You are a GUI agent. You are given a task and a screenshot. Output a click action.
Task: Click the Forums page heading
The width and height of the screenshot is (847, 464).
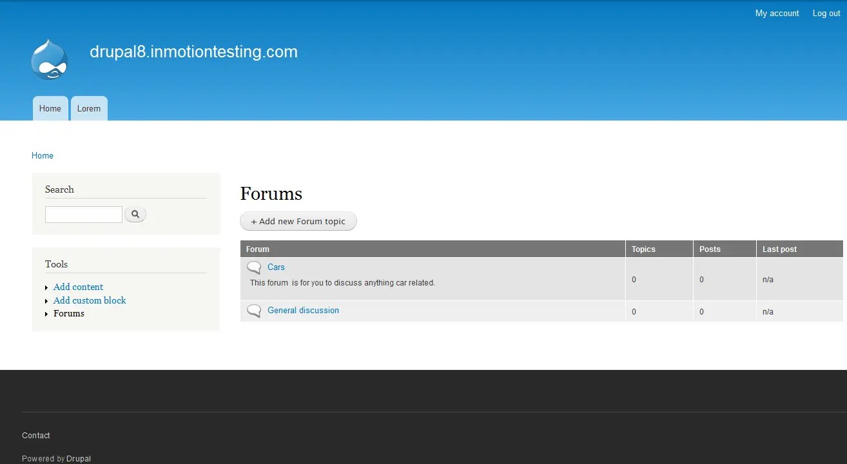(x=271, y=193)
